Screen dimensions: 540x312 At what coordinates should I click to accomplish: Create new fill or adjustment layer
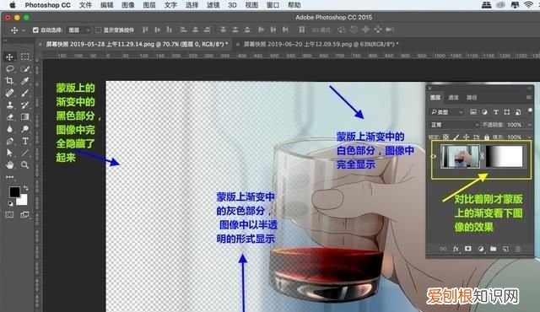point(481,249)
